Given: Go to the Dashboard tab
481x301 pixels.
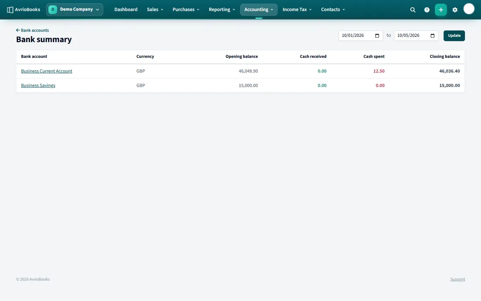Looking at the screenshot, I should point(126,10).
